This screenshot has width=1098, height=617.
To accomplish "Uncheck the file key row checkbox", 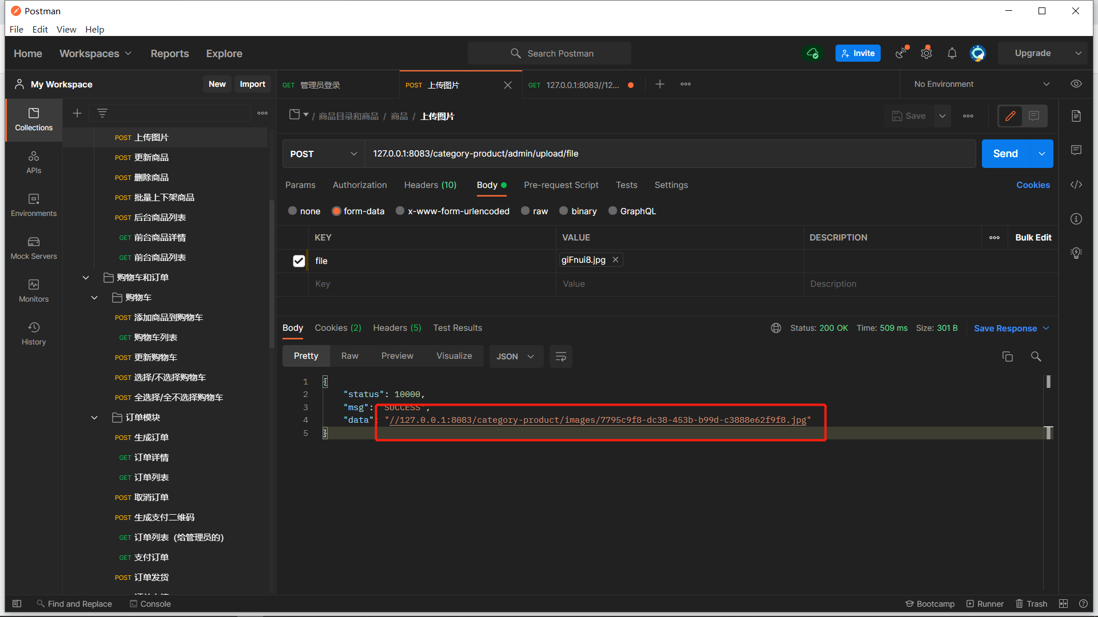I will (299, 261).
